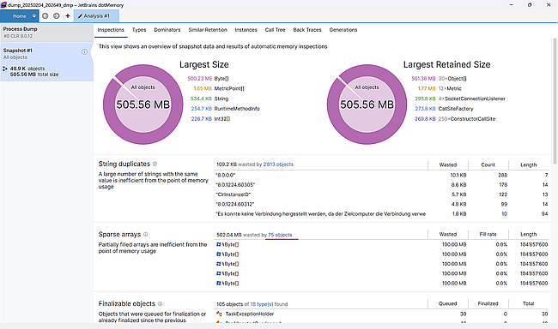Add new analysis with plus icon
The width and height of the screenshot is (558, 329).
click(x=68, y=16)
